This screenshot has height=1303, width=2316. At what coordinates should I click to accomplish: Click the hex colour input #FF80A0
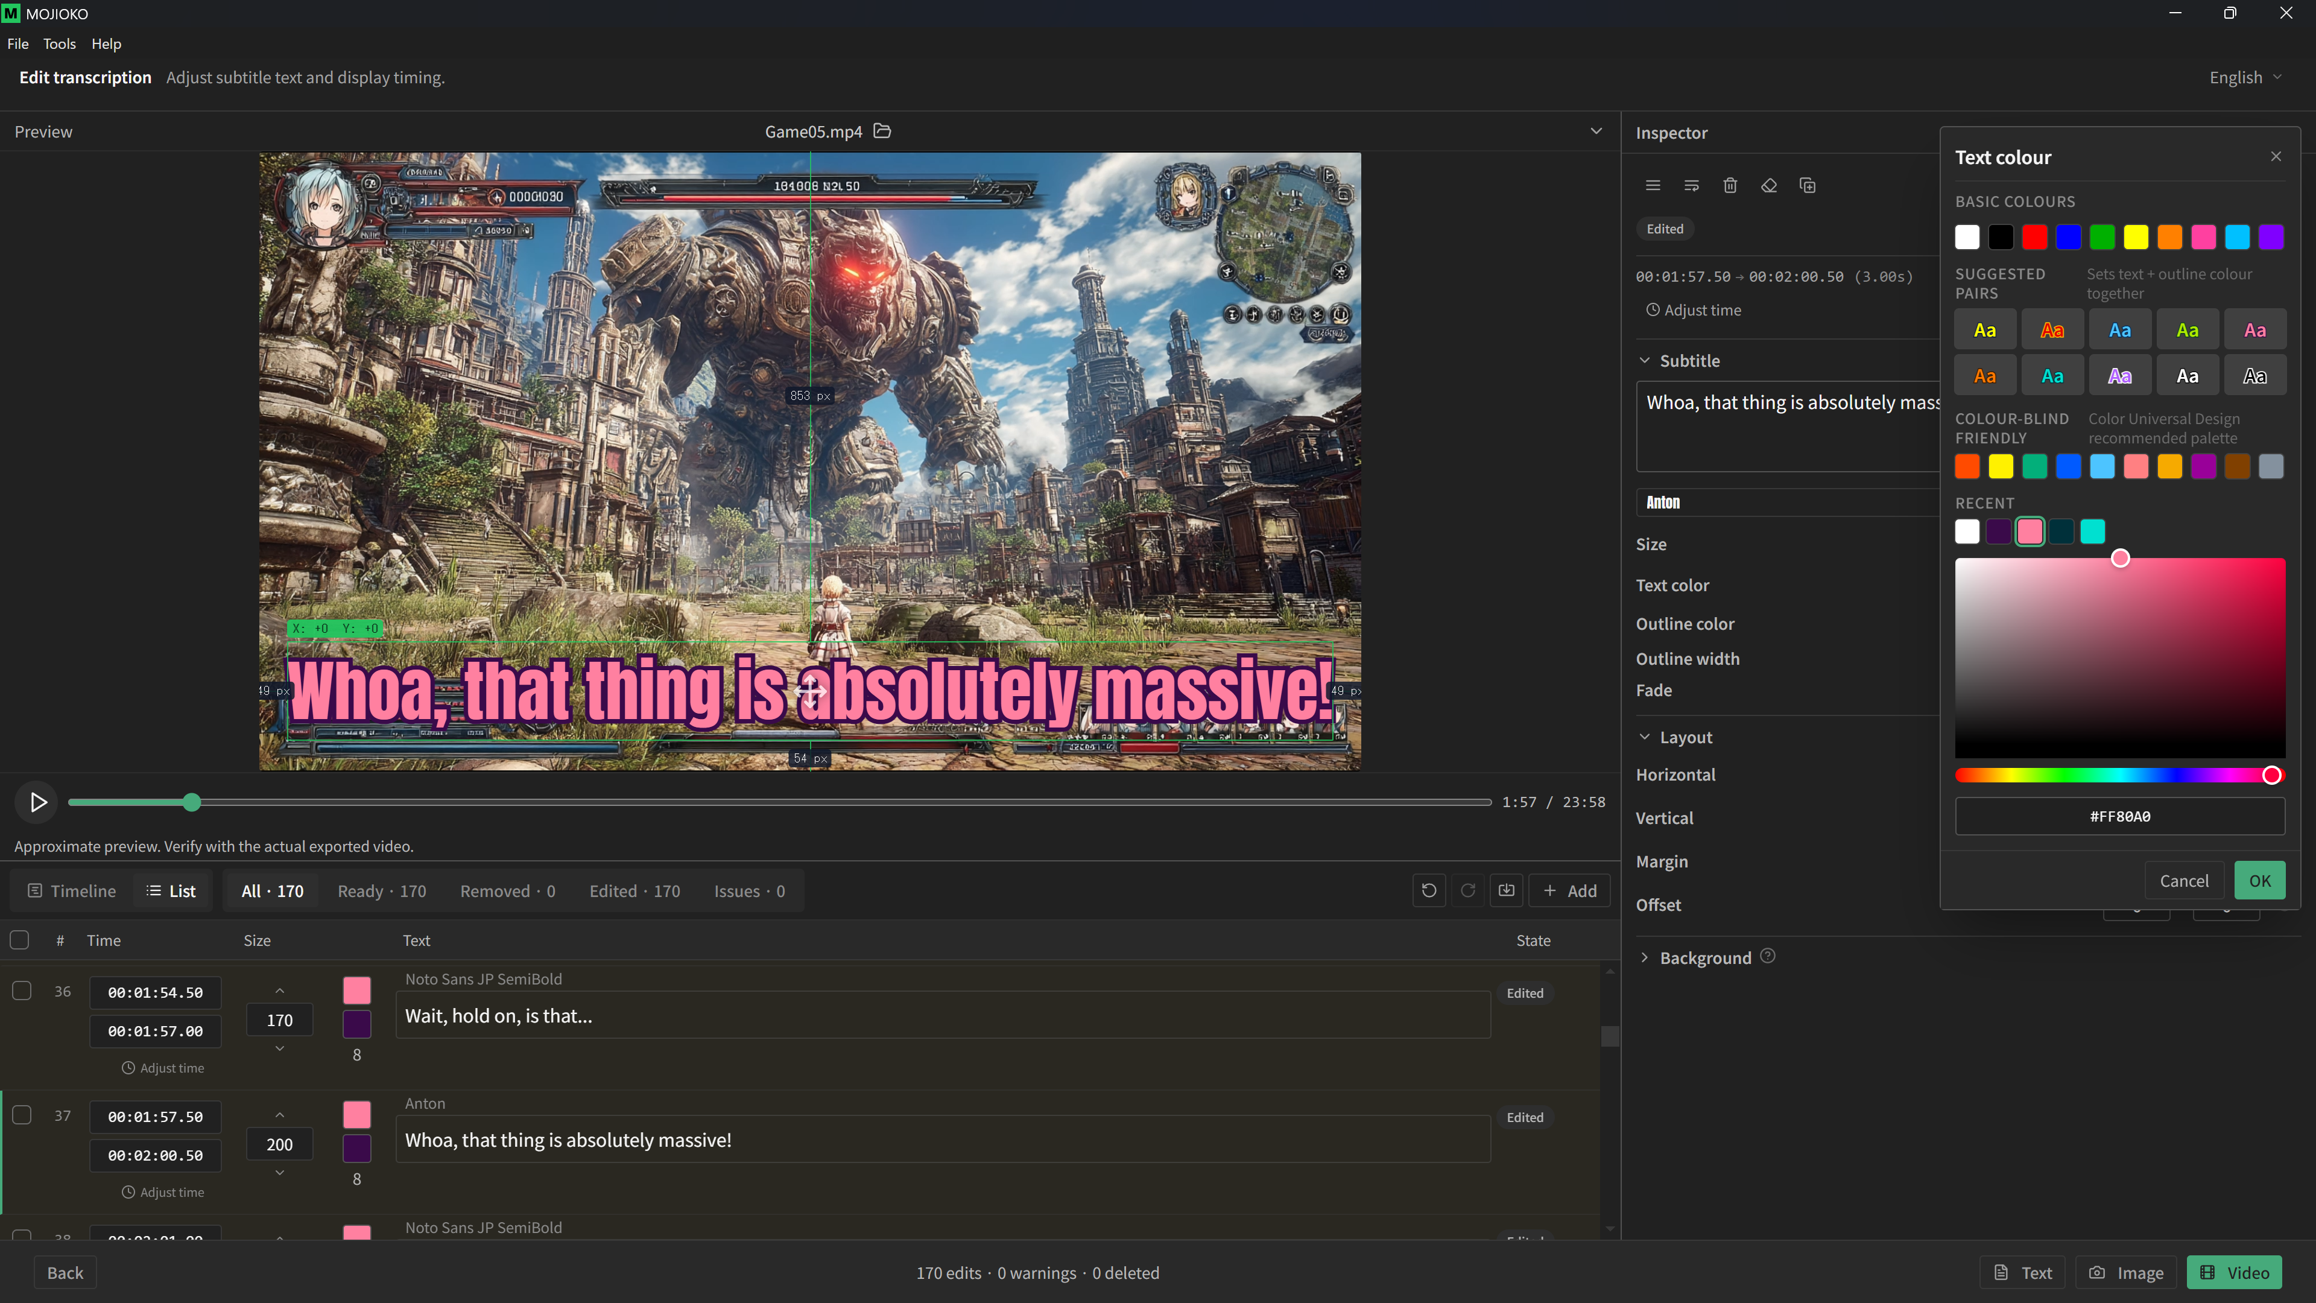[x=2119, y=817]
